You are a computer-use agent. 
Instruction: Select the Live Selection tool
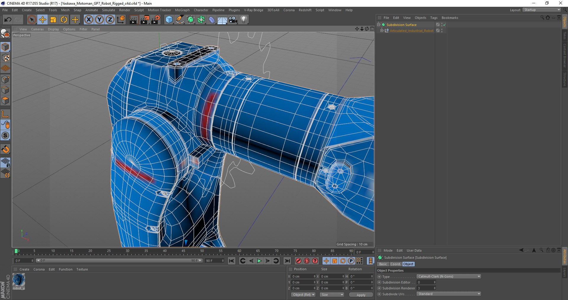[32, 20]
